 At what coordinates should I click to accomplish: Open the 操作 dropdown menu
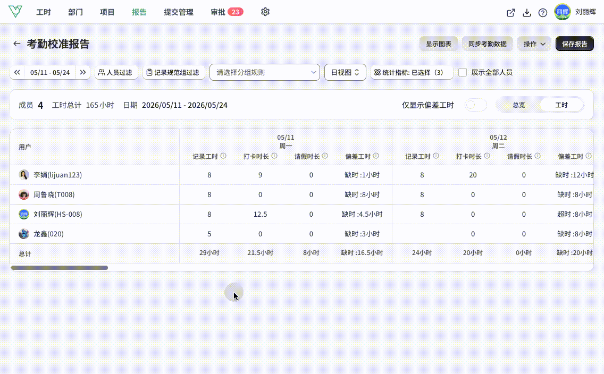coord(534,44)
